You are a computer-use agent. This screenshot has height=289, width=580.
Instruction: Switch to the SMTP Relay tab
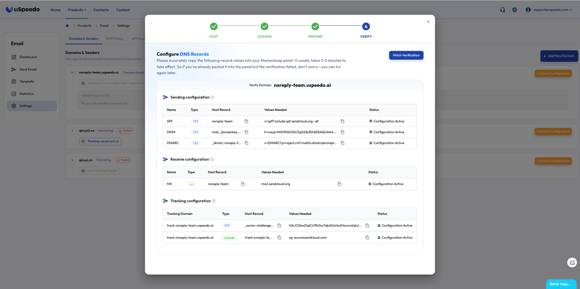pos(115,39)
